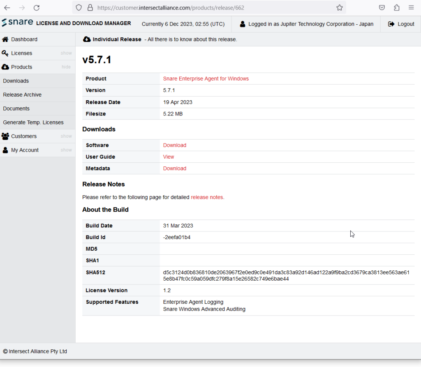Expand Customers submenu with show

66,136
